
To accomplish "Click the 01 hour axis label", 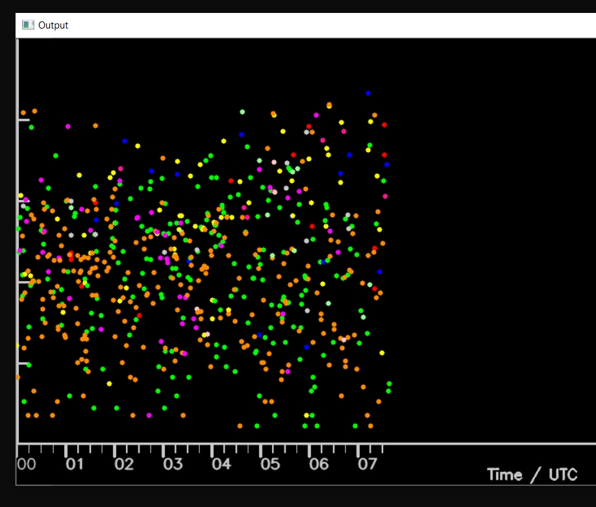I will pyautogui.click(x=75, y=464).
